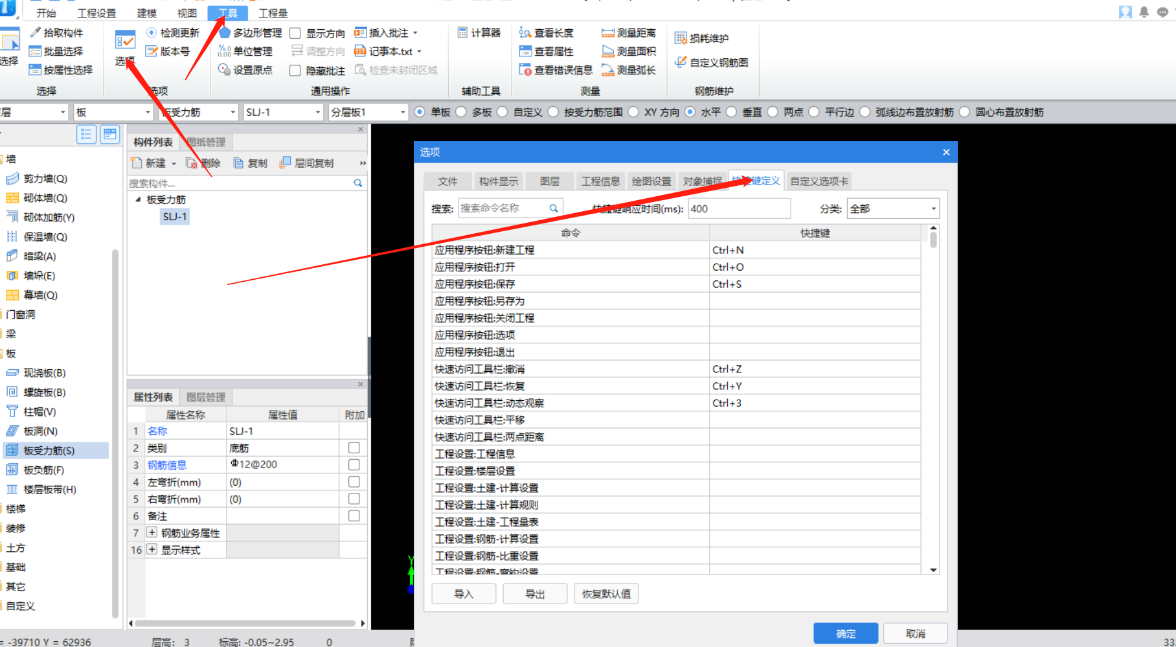Select XY 方向 radio option
Viewport: 1176px width, 647px height.
pyautogui.click(x=633, y=112)
